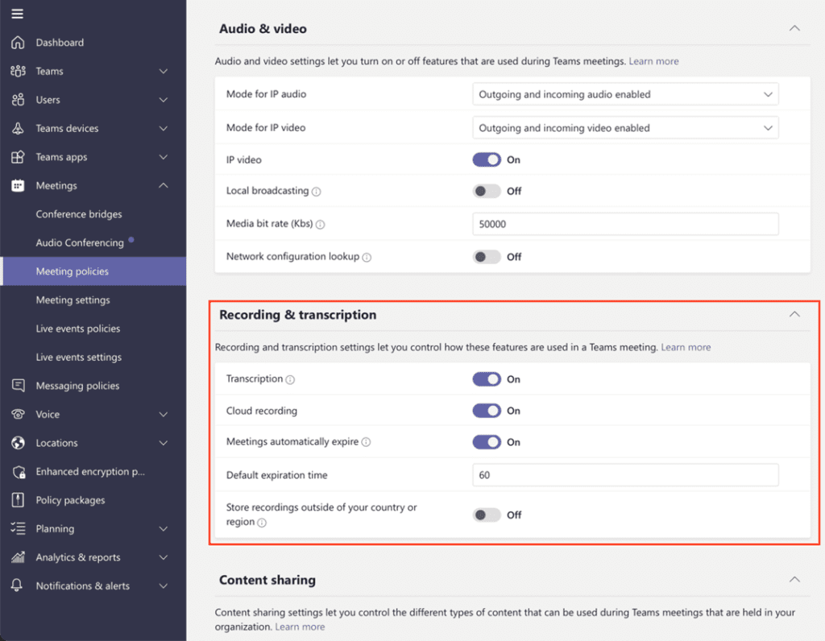Click Learn more link under Audio & video
825x641 pixels.
tap(653, 61)
